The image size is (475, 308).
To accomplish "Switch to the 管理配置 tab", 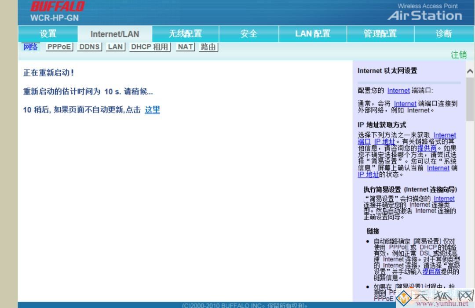I will [x=380, y=33].
